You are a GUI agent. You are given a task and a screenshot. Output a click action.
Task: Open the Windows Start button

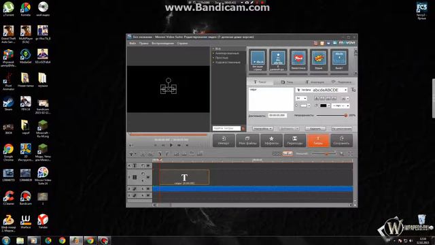(6, 240)
